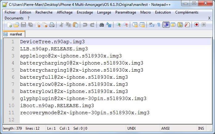
Task: Toggle synchronized horizontal scrolling icon
Action: [x=142, y=25]
